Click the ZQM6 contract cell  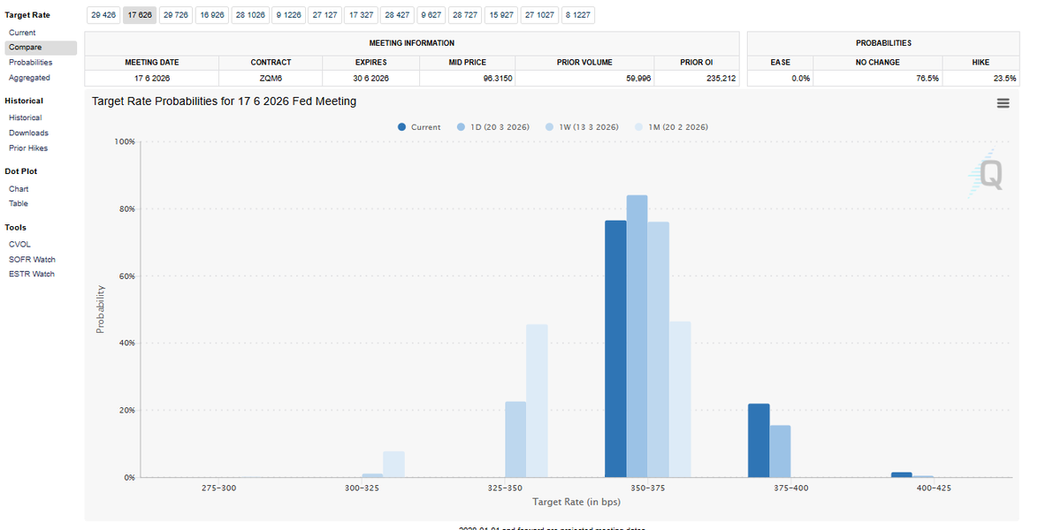click(x=271, y=78)
